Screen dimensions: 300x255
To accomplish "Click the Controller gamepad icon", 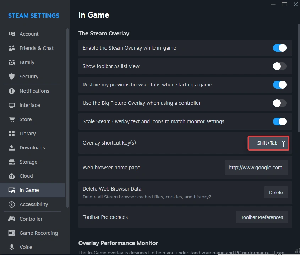I will tap(12, 219).
